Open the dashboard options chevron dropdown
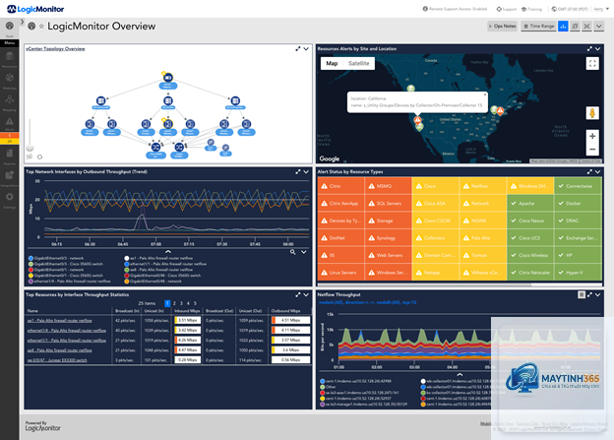Screen dimensions: 614x440 (598, 27)
